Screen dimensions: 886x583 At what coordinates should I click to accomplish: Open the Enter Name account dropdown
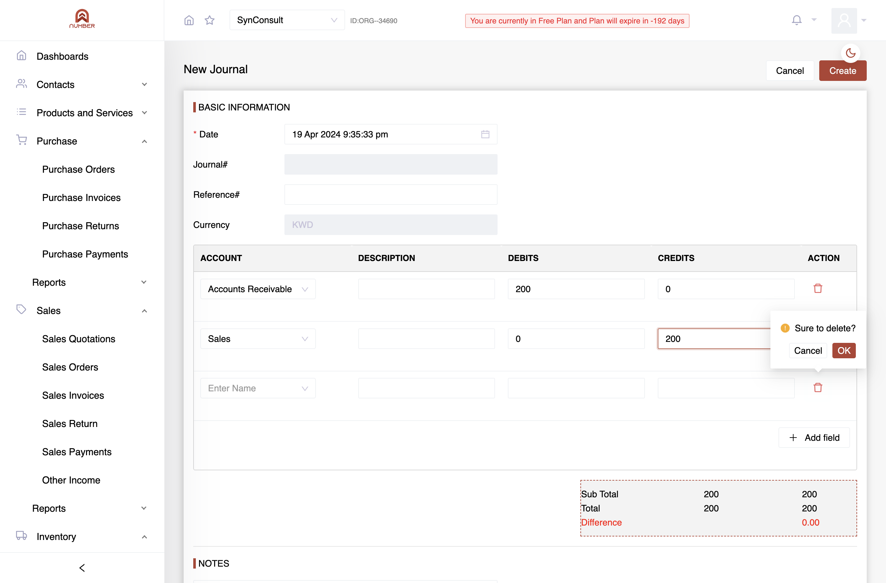click(258, 388)
